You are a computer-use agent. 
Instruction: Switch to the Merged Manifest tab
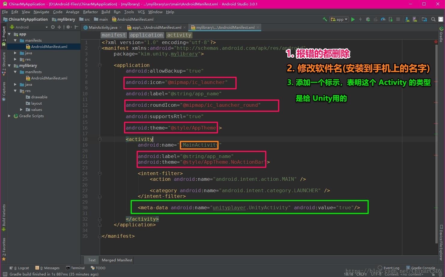[x=117, y=260]
